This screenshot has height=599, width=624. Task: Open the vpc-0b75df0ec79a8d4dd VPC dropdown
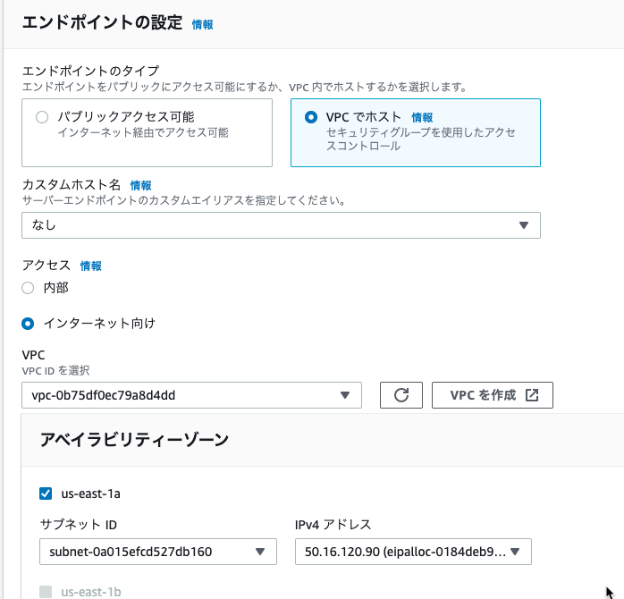pyautogui.click(x=191, y=395)
